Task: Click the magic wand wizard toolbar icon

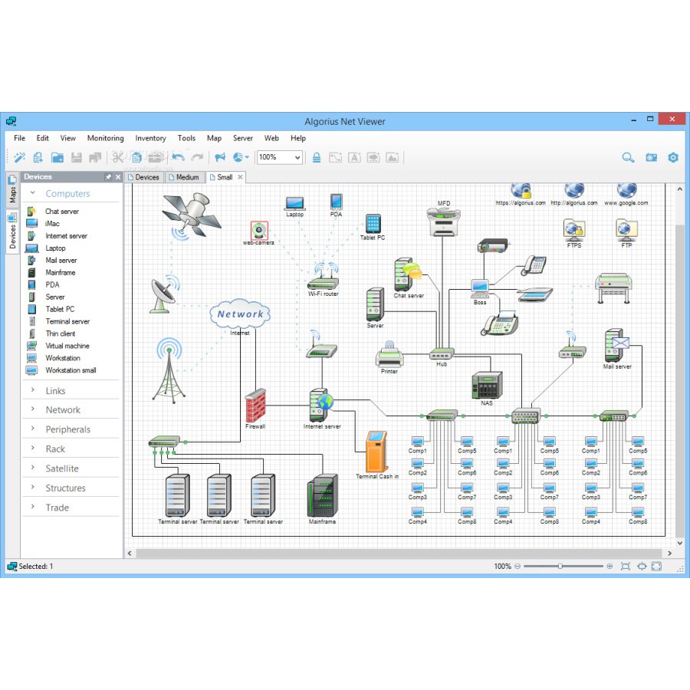Action: point(19,157)
